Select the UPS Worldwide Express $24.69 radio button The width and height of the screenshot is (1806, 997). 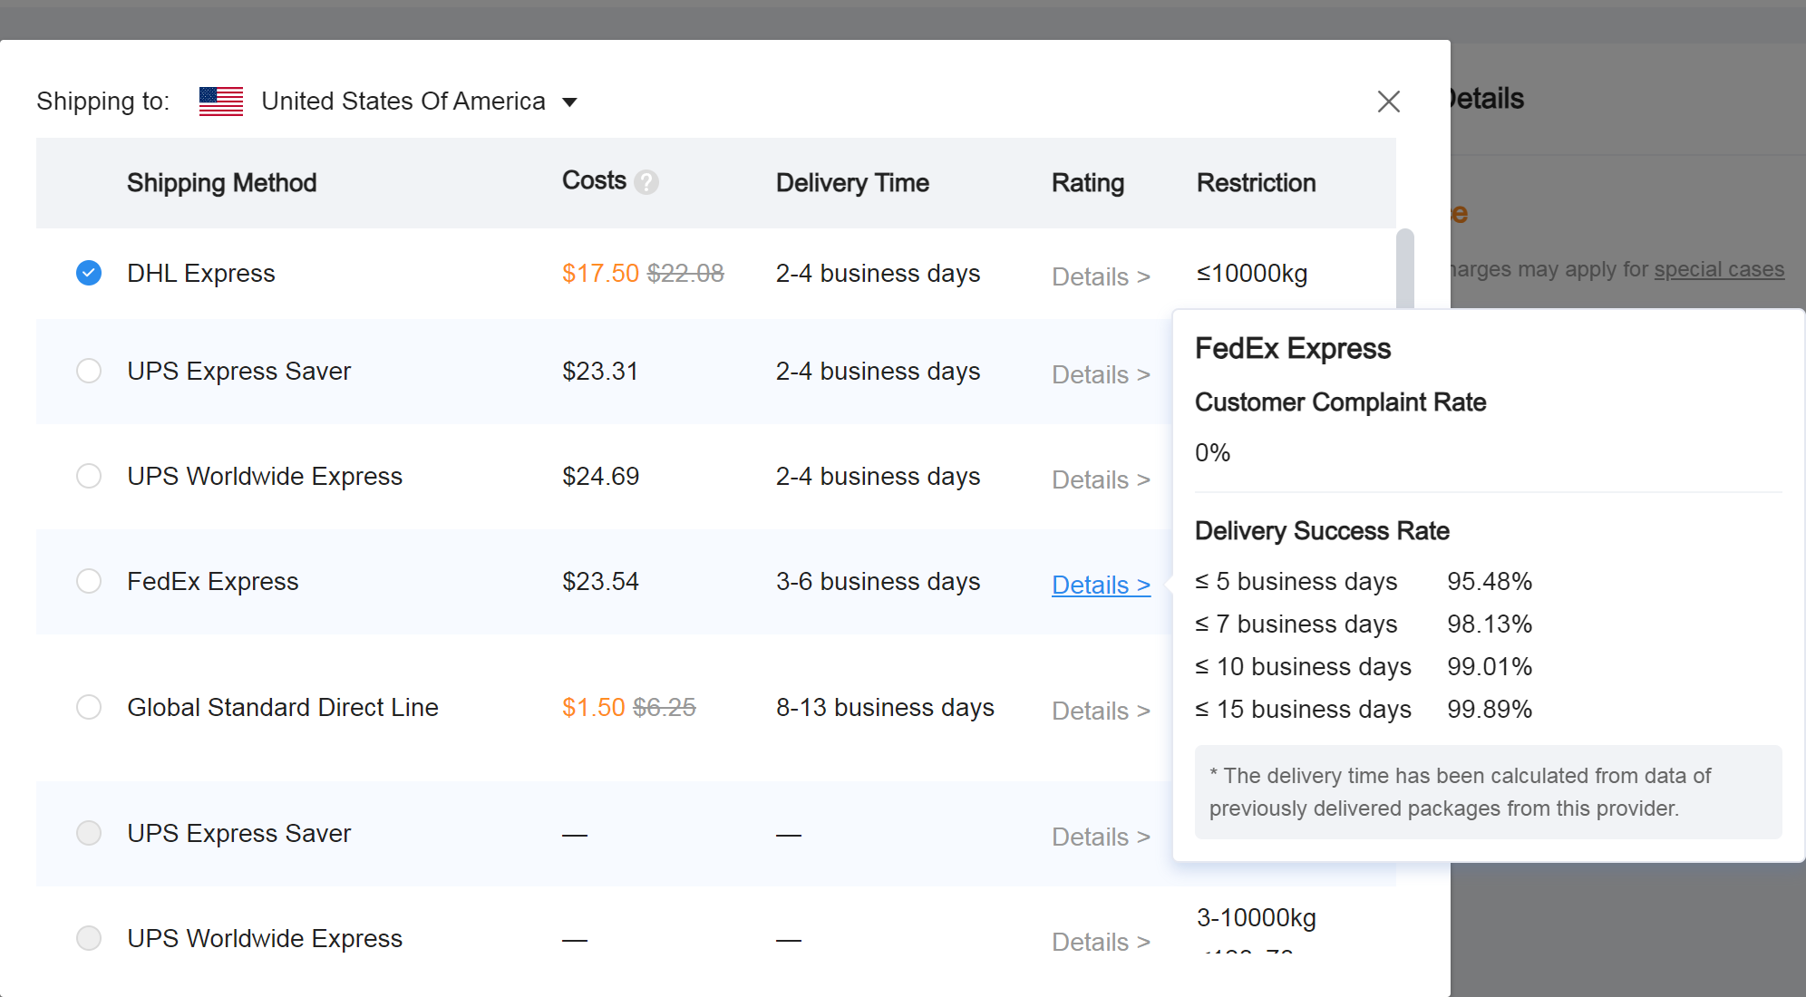89,476
